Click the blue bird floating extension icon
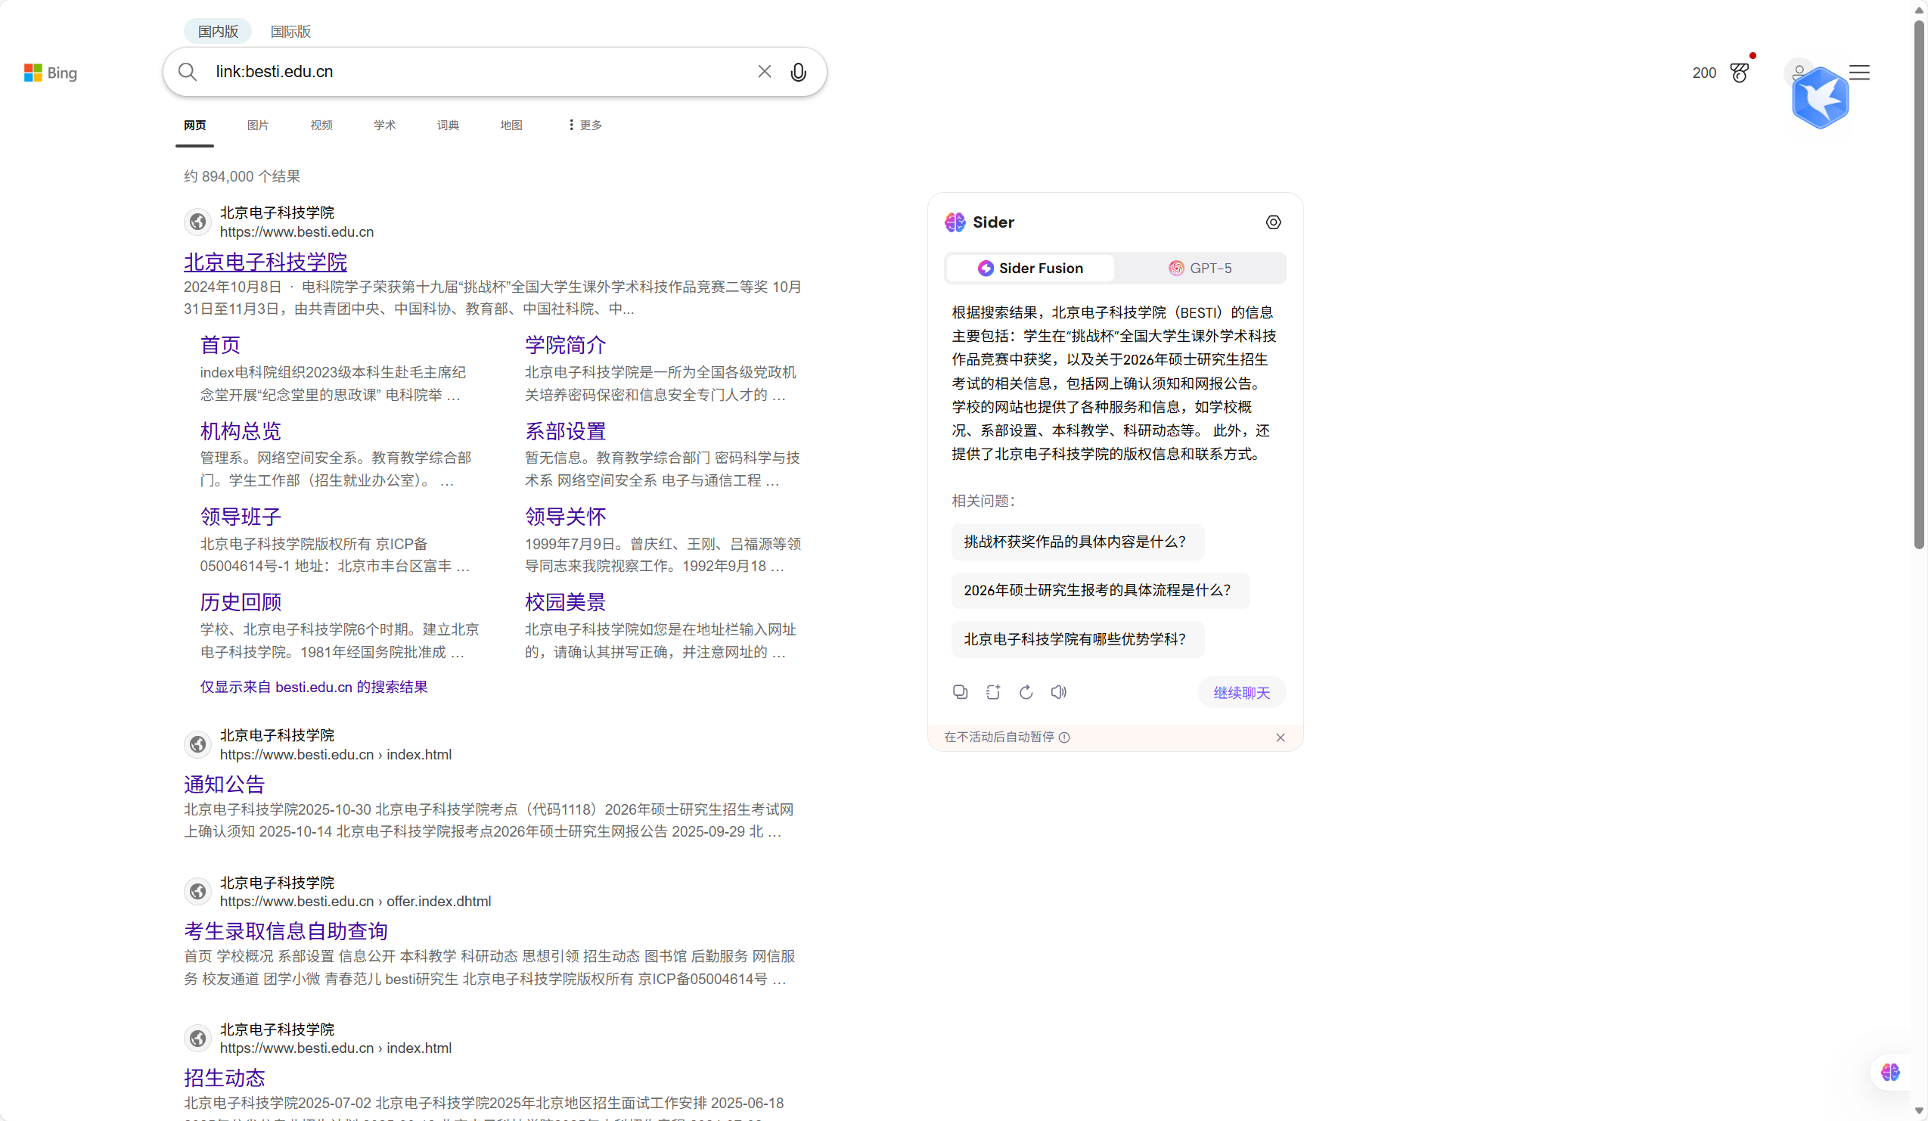 click(1820, 98)
